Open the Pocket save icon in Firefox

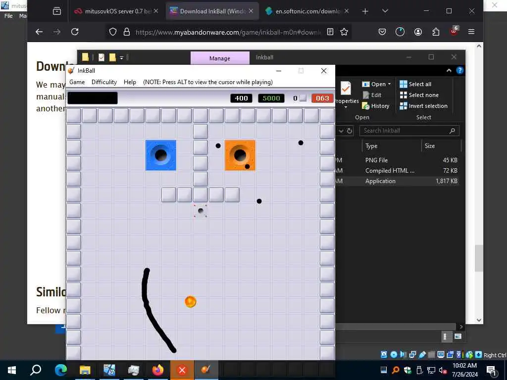(382, 32)
